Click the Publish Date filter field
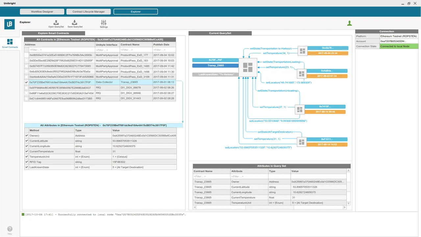 (x=164, y=50)
